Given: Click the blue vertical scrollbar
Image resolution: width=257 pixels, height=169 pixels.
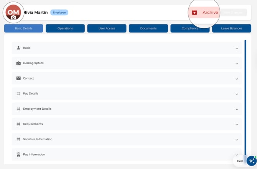Looking at the screenshot, I should click(x=245, y=96).
